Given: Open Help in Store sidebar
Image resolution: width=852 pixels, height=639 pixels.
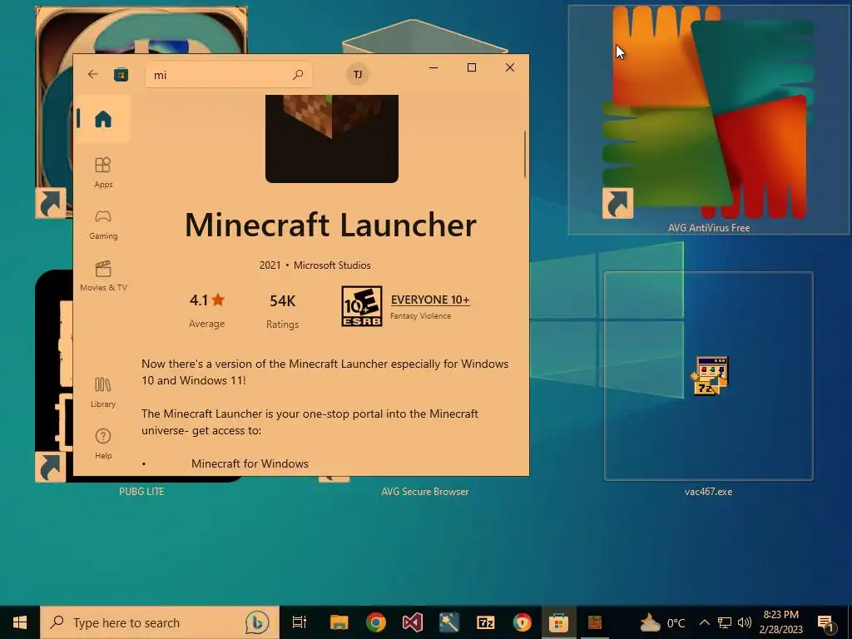Looking at the screenshot, I should pos(102,444).
